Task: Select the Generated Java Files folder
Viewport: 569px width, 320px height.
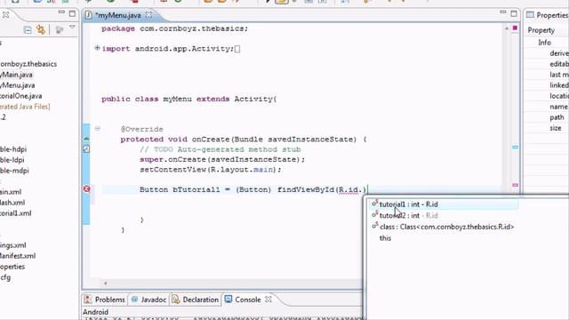Action: click(x=25, y=107)
